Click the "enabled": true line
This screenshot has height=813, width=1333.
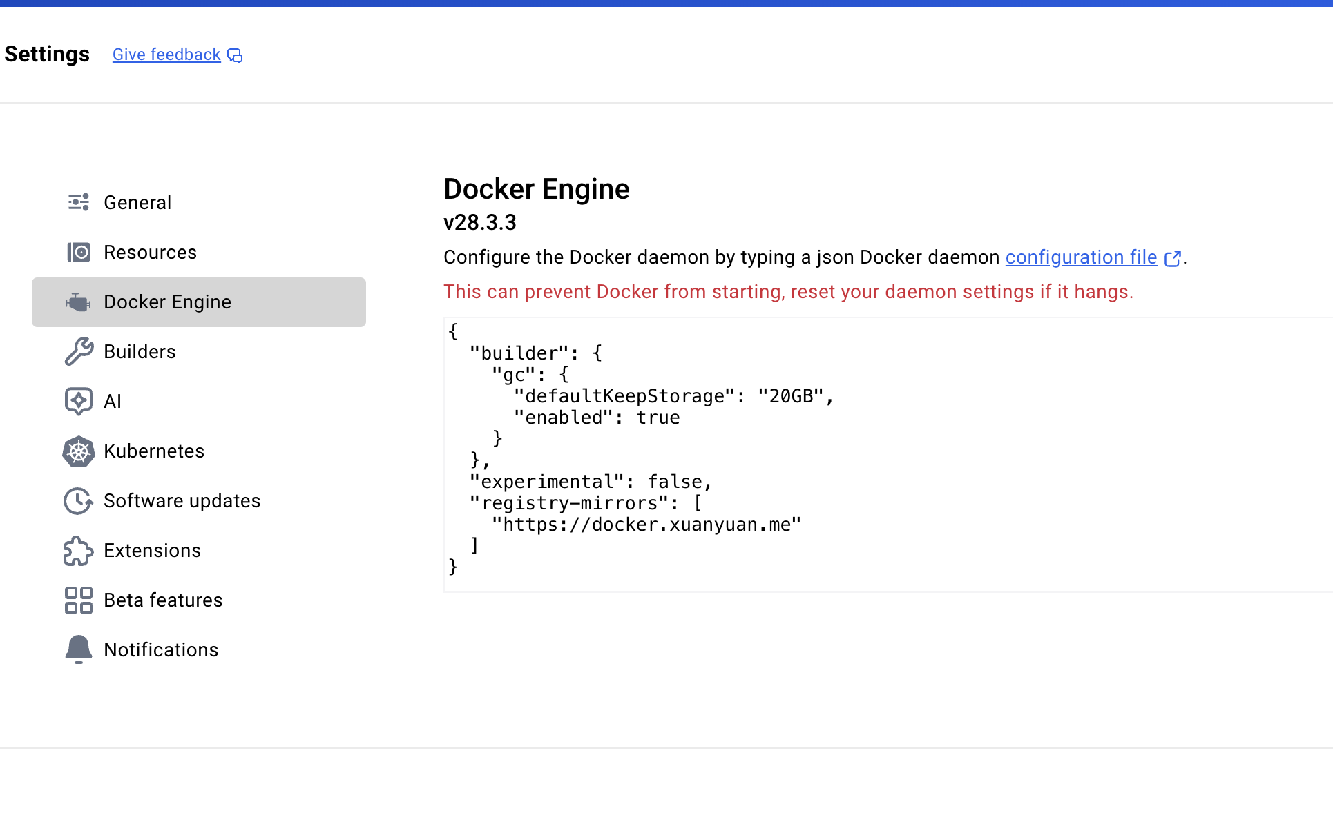[x=597, y=418]
